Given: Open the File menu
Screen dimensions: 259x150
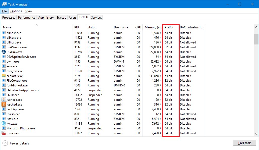Looking at the screenshot, I should (4, 11).
